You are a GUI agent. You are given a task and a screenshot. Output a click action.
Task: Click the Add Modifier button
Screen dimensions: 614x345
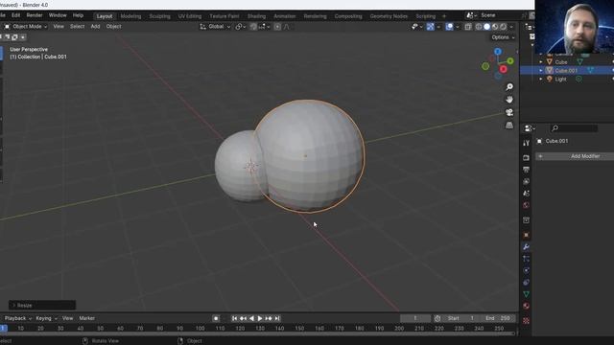(576, 156)
